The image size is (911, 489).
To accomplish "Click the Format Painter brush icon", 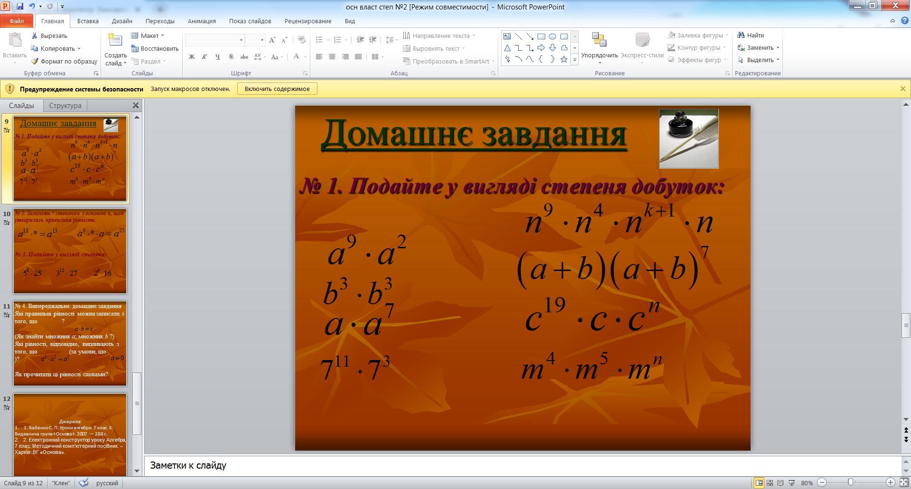I will point(35,61).
